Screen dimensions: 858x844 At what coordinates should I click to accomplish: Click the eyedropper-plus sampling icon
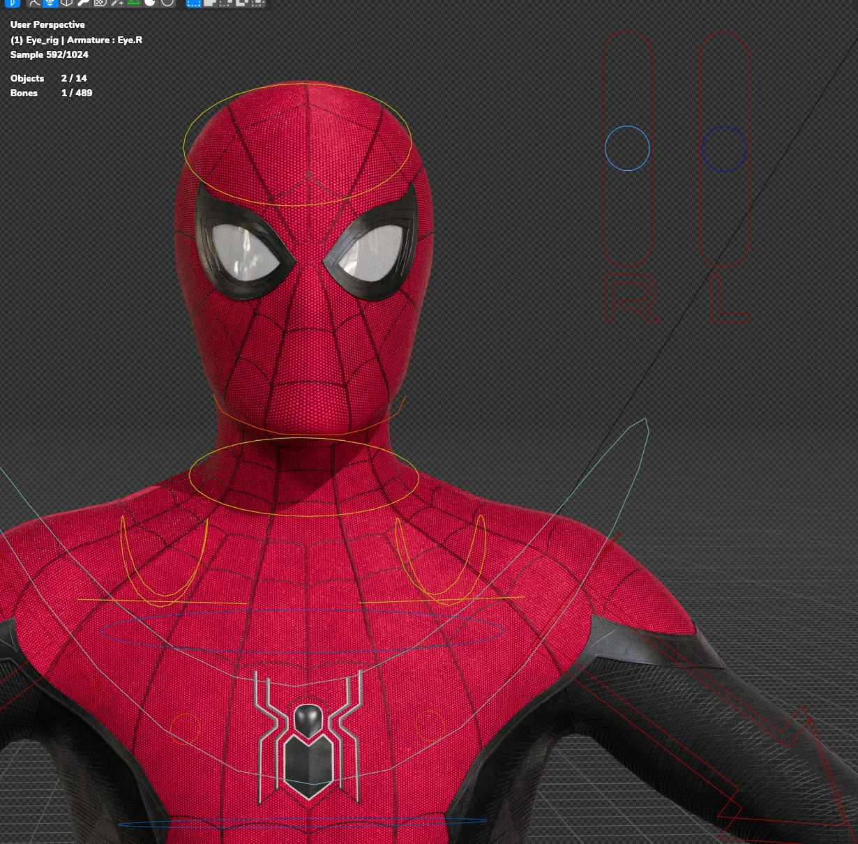[118, 4]
